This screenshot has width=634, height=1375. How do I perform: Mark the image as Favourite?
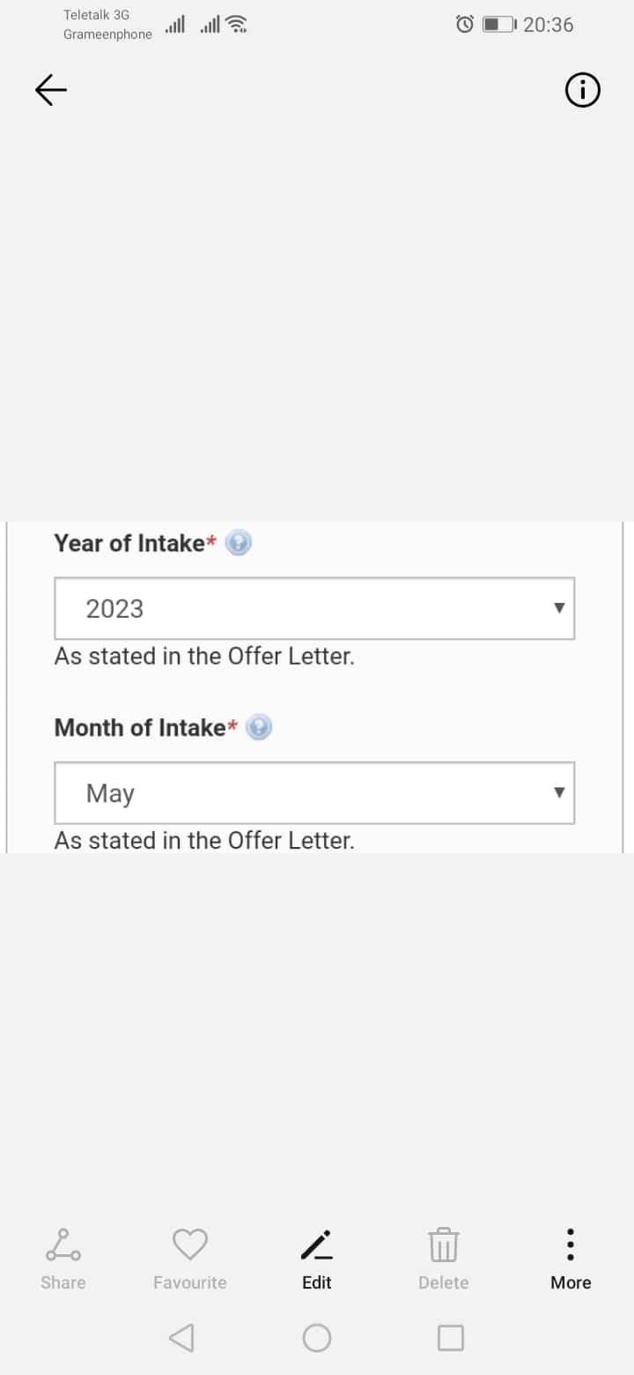tap(189, 1258)
